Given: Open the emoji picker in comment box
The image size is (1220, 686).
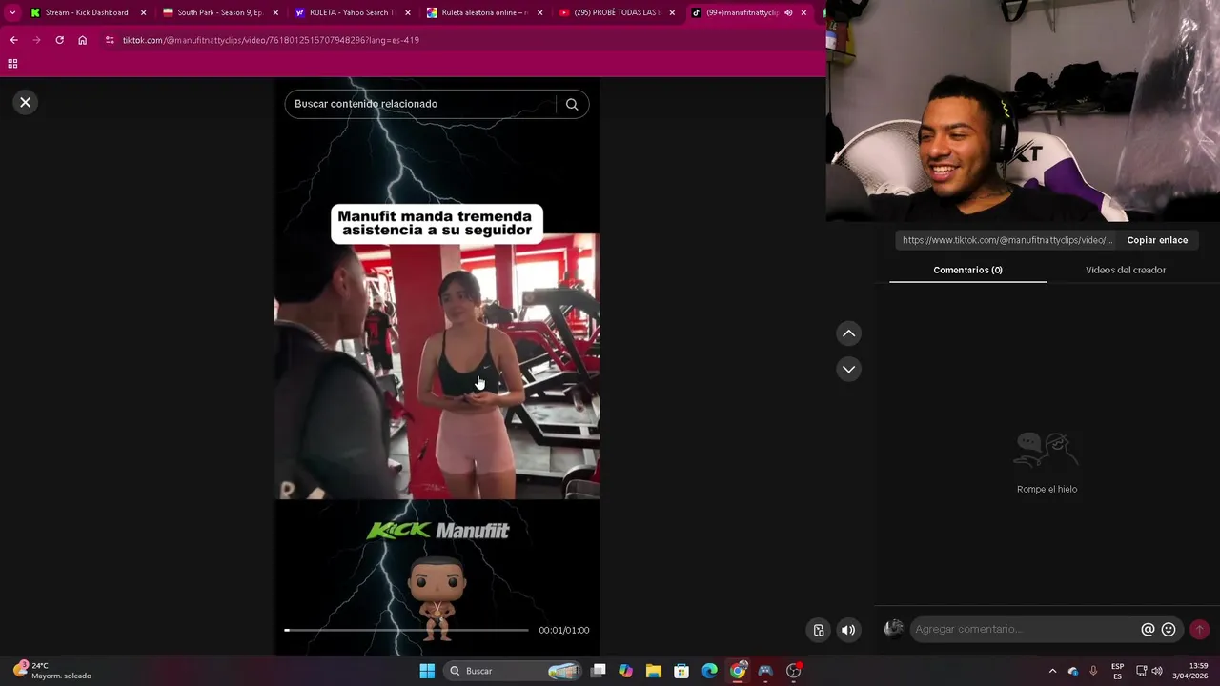Looking at the screenshot, I should coord(1169,629).
